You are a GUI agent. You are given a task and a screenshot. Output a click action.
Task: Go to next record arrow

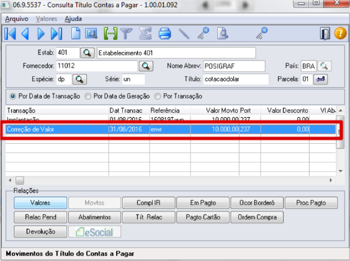click(41, 33)
